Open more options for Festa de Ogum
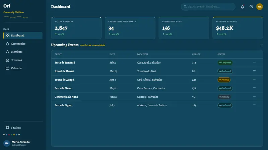 (254, 105)
